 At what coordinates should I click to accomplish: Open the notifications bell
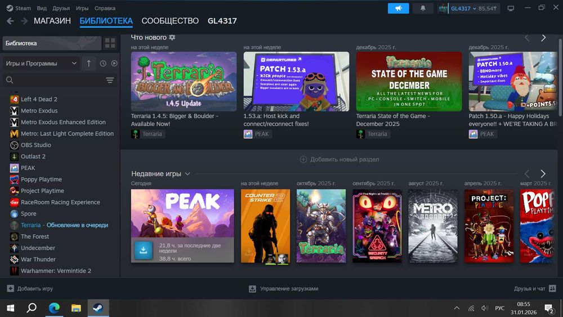pyautogui.click(x=423, y=8)
